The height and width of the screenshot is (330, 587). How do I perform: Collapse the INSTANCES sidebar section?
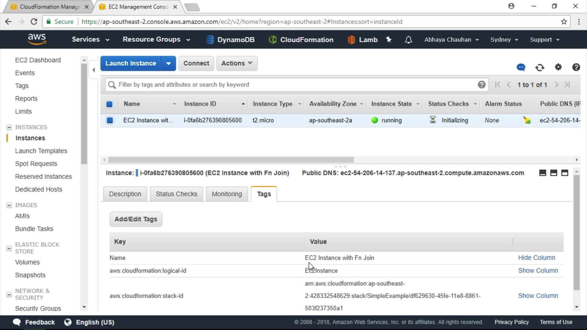point(9,127)
